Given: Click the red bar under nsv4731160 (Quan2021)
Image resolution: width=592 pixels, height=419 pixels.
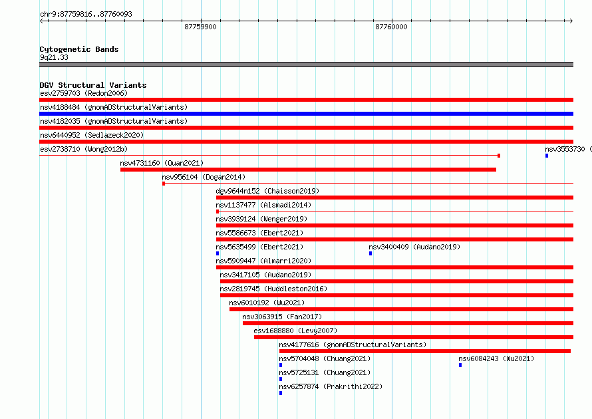Looking at the screenshot, I should (308, 170).
